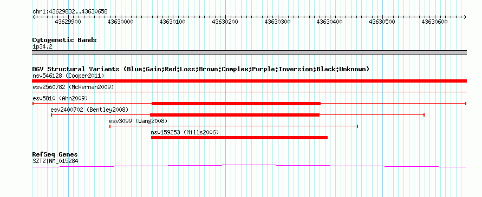The width and height of the screenshot is (482, 197).
Task: Click the 43630300 ruler coordinate
Action: [278, 22]
